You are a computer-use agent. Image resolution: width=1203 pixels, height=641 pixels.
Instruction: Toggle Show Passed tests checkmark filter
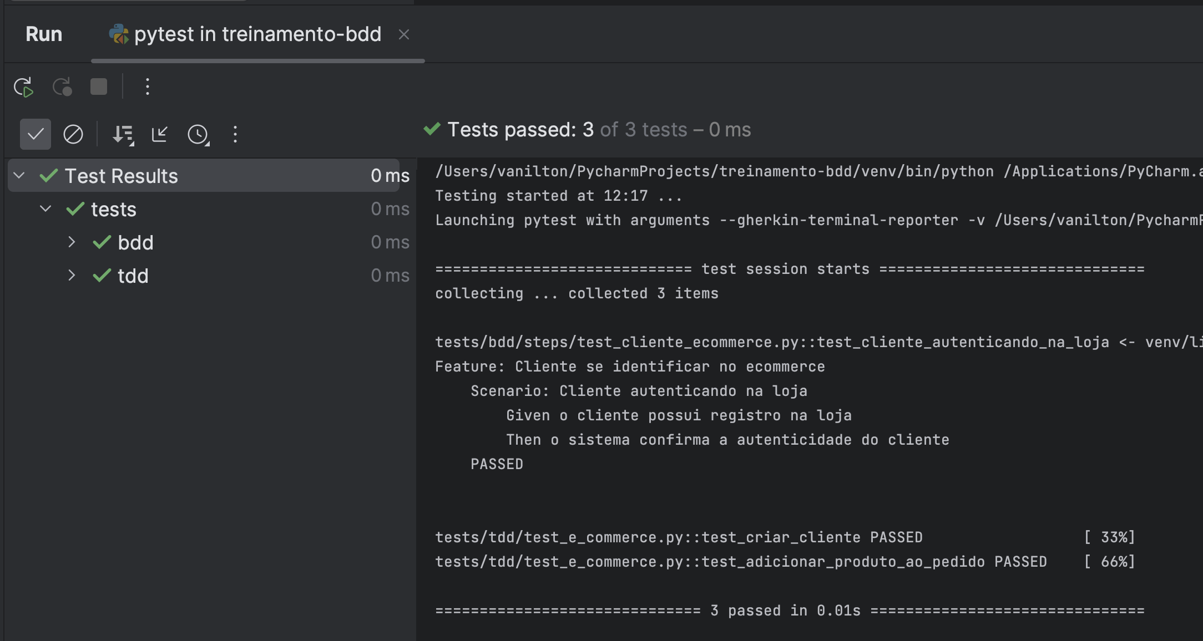[x=36, y=134]
